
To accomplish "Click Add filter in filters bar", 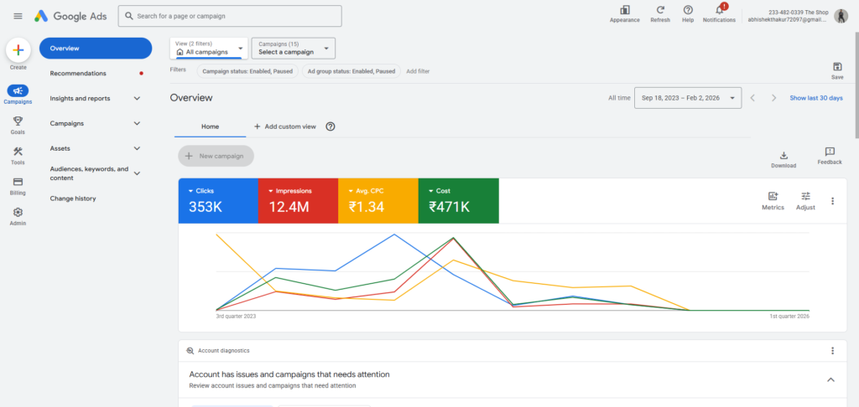I will (x=418, y=71).
